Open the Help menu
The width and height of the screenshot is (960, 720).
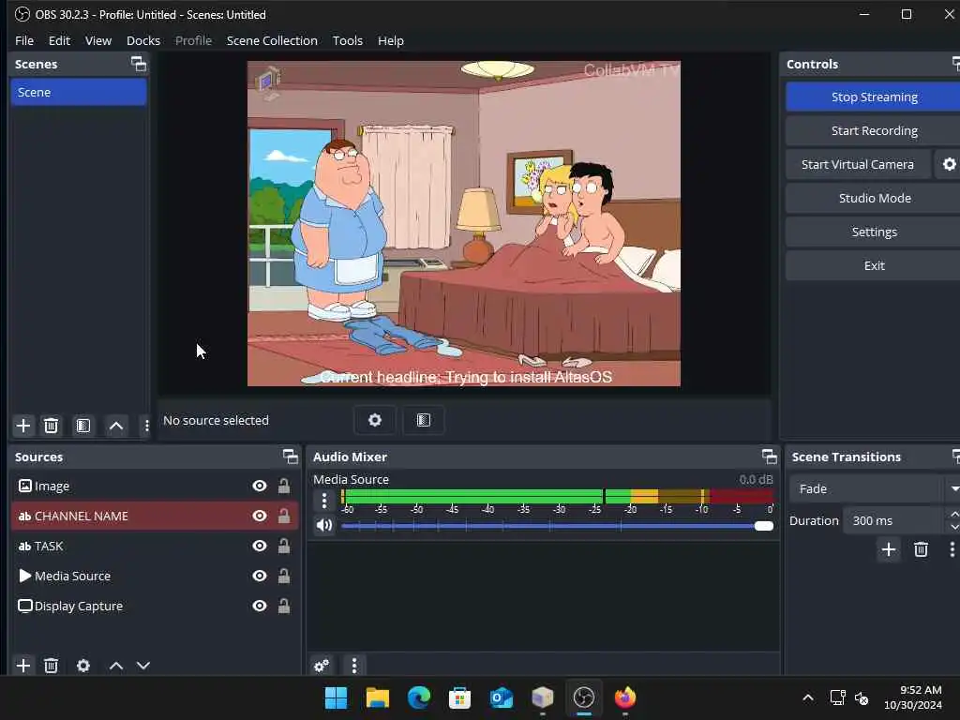pyautogui.click(x=391, y=40)
